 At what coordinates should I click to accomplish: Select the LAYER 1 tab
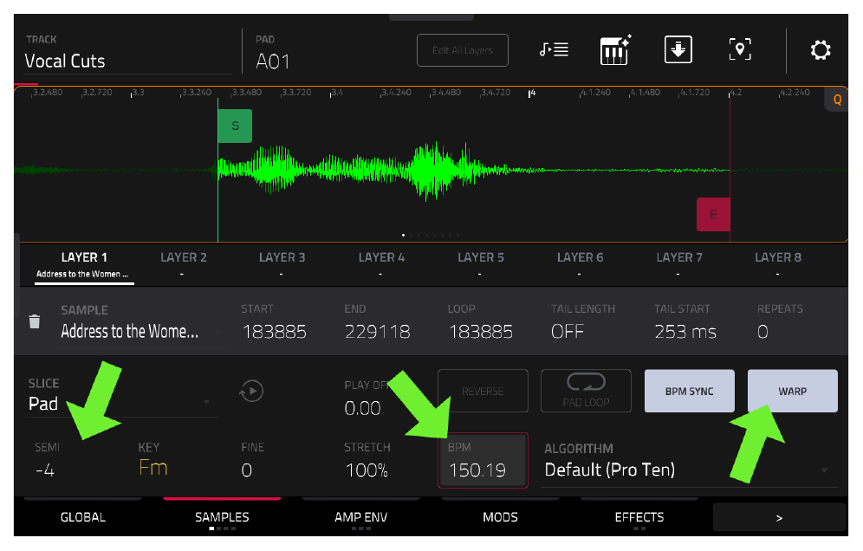84,265
